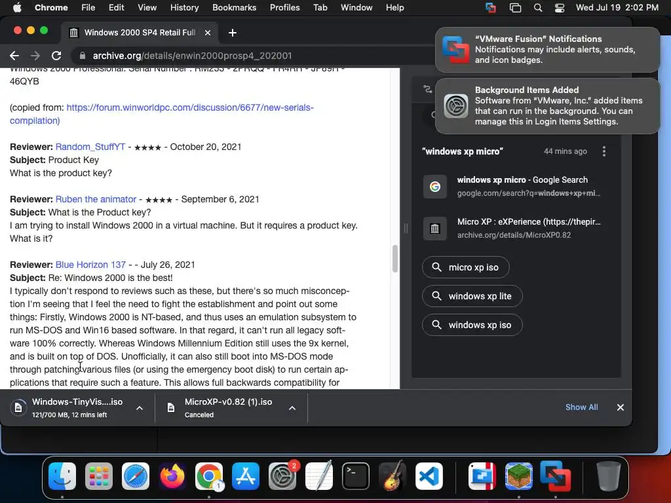Click the forward navigation arrow
Image resolution: width=671 pixels, height=503 pixels.
tap(35, 56)
